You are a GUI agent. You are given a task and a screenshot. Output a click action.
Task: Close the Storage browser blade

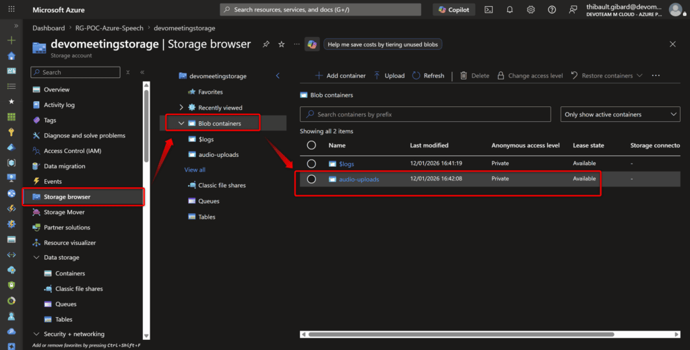point(672,44)
